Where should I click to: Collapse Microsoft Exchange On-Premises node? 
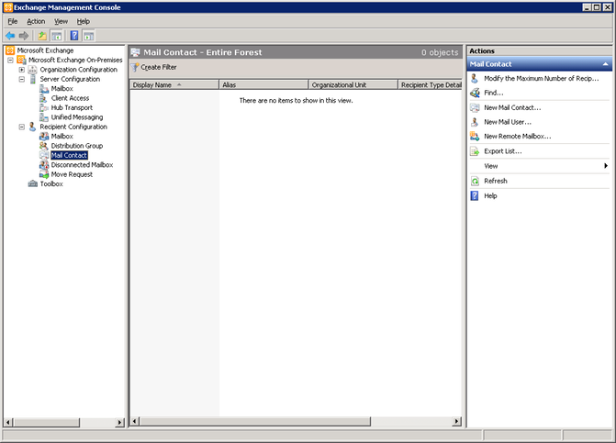tap(11, 60)
